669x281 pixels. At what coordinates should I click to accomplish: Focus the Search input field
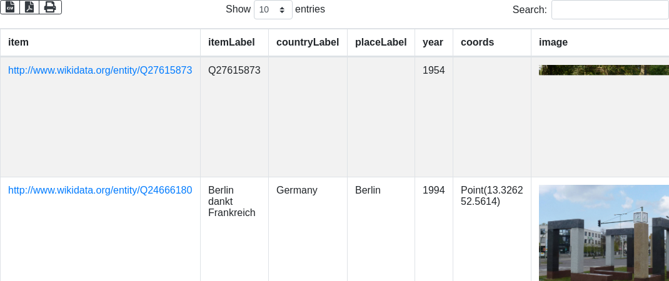tap(610, 9)
